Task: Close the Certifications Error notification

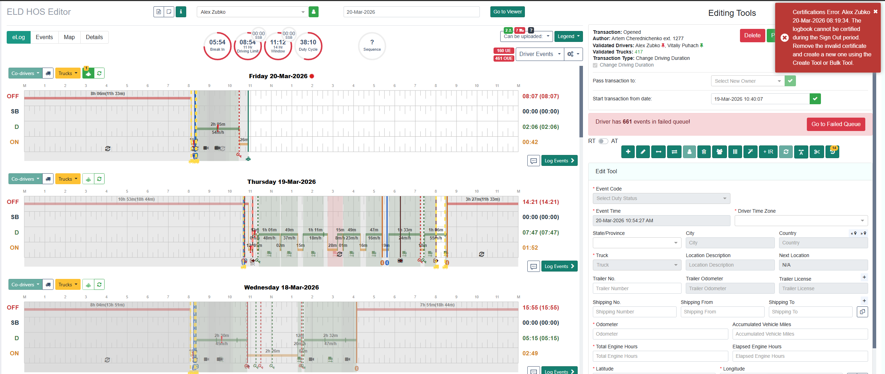Action: tap(875, 12)
